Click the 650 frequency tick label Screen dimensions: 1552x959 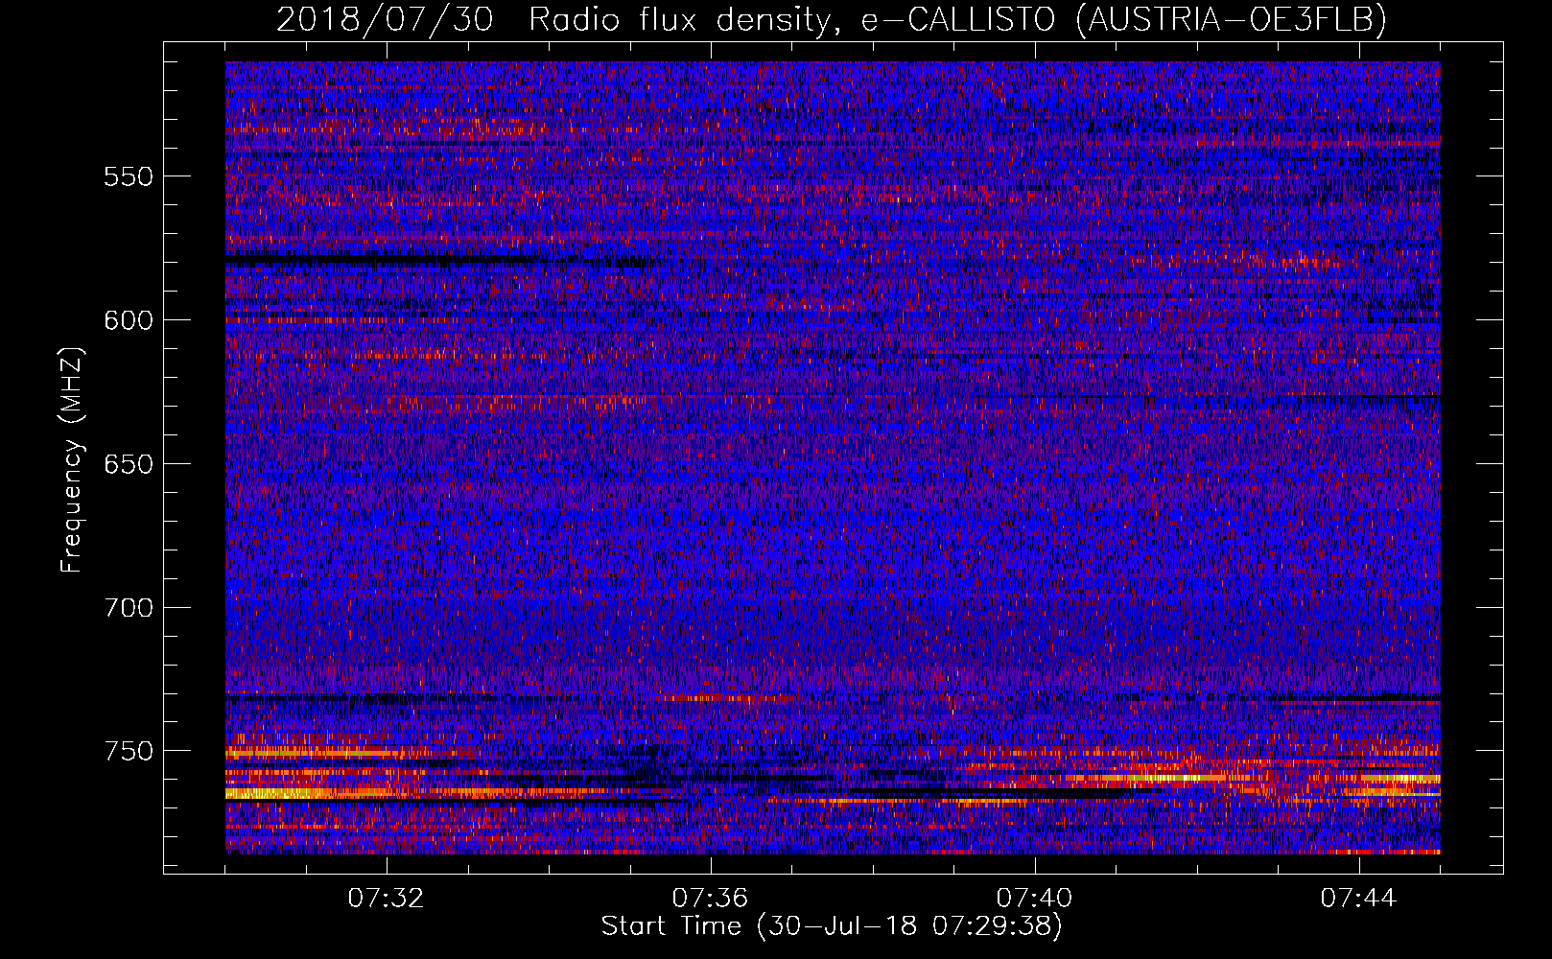[129, 464]
